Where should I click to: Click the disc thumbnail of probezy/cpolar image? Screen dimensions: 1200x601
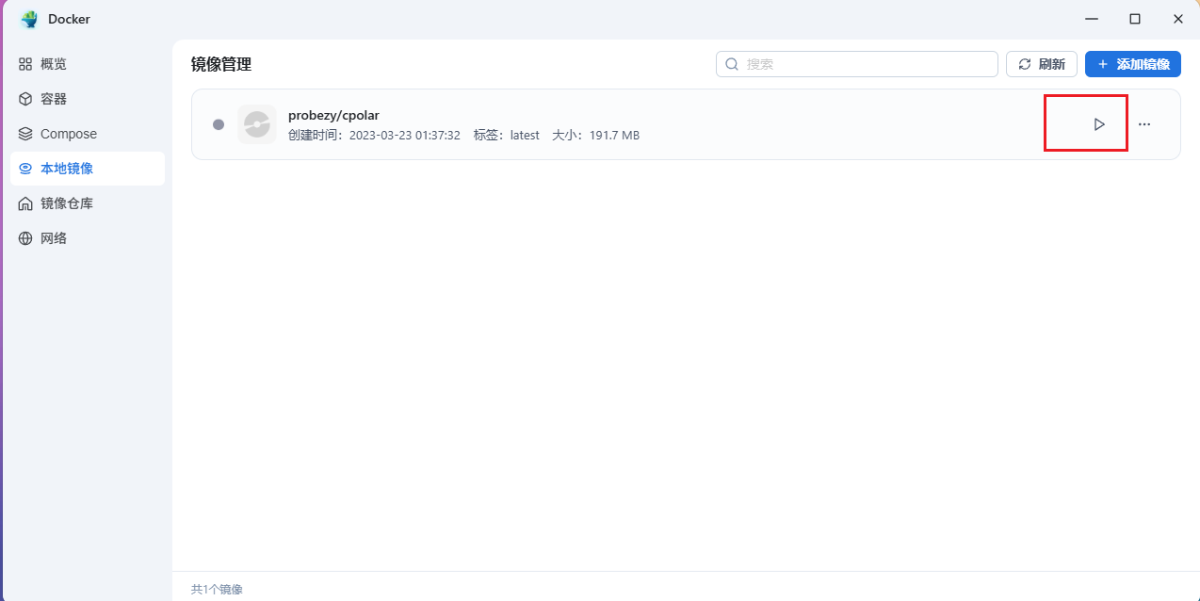[256, 124]
